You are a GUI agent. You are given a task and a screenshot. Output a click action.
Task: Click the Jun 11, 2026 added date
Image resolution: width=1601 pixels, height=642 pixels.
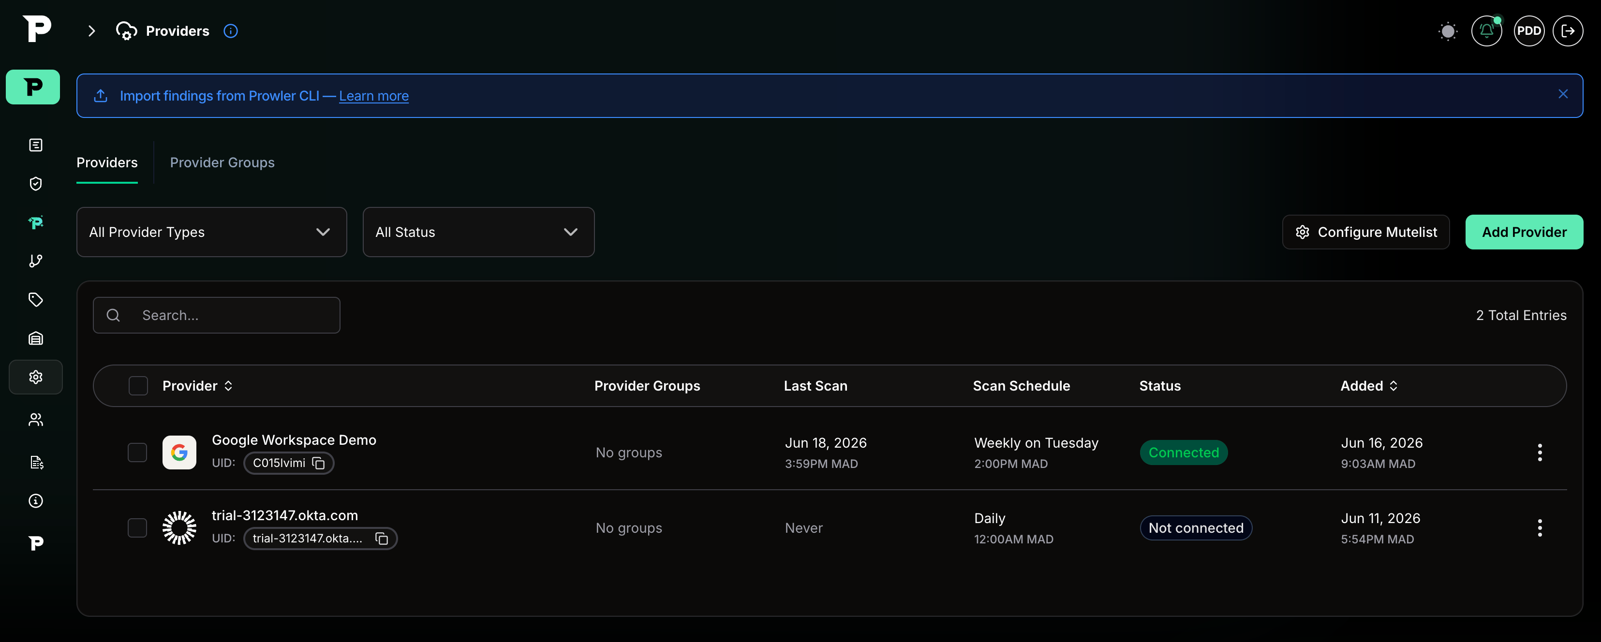pyautogui.click(x=1380, y=518)
